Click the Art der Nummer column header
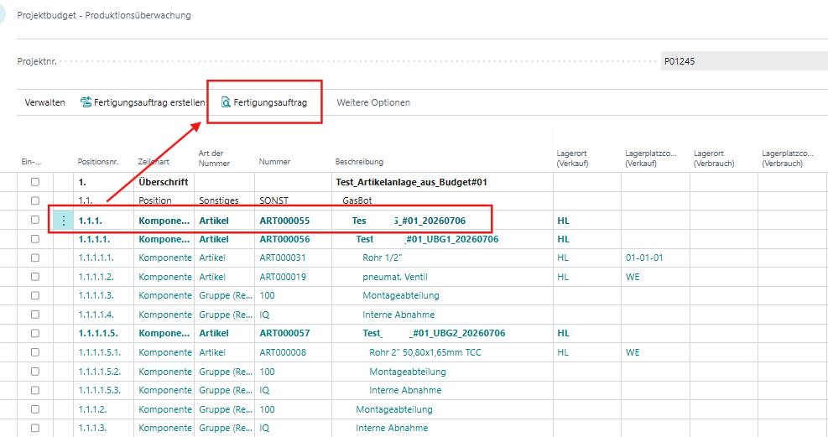Viewport: 828px width, 437px height. point(215,159)
